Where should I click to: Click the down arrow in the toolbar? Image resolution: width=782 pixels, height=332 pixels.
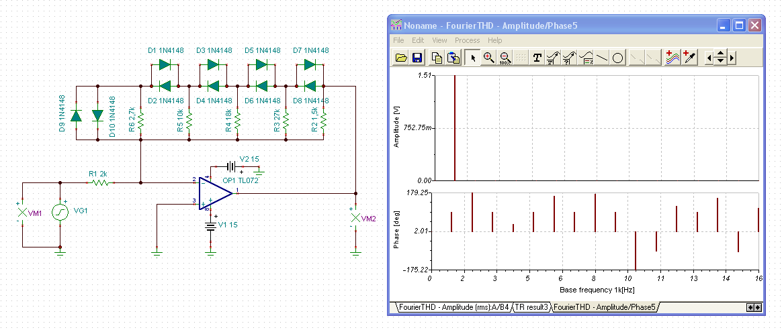pyautogui.click(x=720, y=62)
